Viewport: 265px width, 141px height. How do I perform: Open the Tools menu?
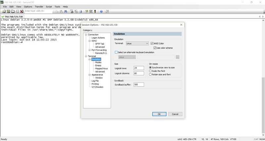pyautogui.click(x=57, y=7)
